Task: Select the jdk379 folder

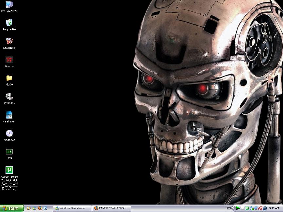Action: coord(9,80)
